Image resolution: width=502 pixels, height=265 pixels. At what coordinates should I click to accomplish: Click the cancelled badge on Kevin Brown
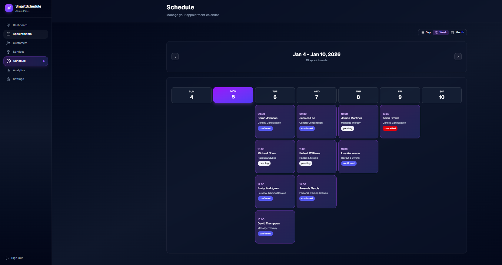click(x=390, y=128)
